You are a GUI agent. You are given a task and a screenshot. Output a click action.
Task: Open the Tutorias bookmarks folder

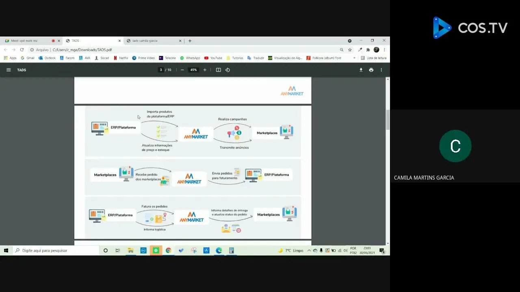(x=235, y=58)
